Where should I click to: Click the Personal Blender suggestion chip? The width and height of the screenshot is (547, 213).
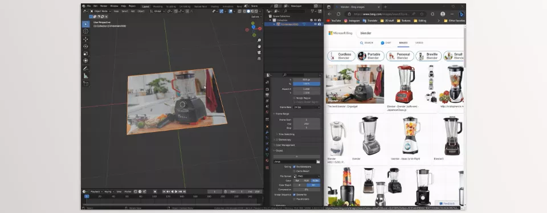400,56
